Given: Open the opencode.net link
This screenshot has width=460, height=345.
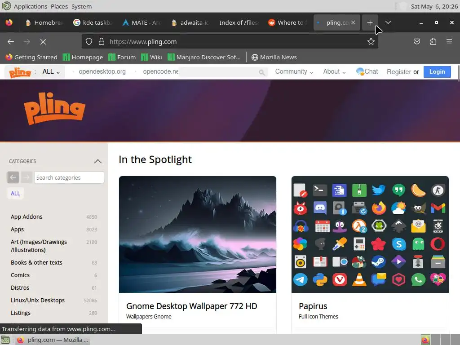Looking at the screenshot, I should (160, 71).
